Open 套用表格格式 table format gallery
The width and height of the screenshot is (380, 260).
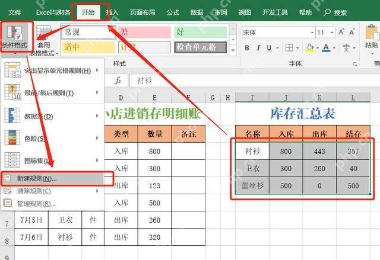(x=43, y=41)
